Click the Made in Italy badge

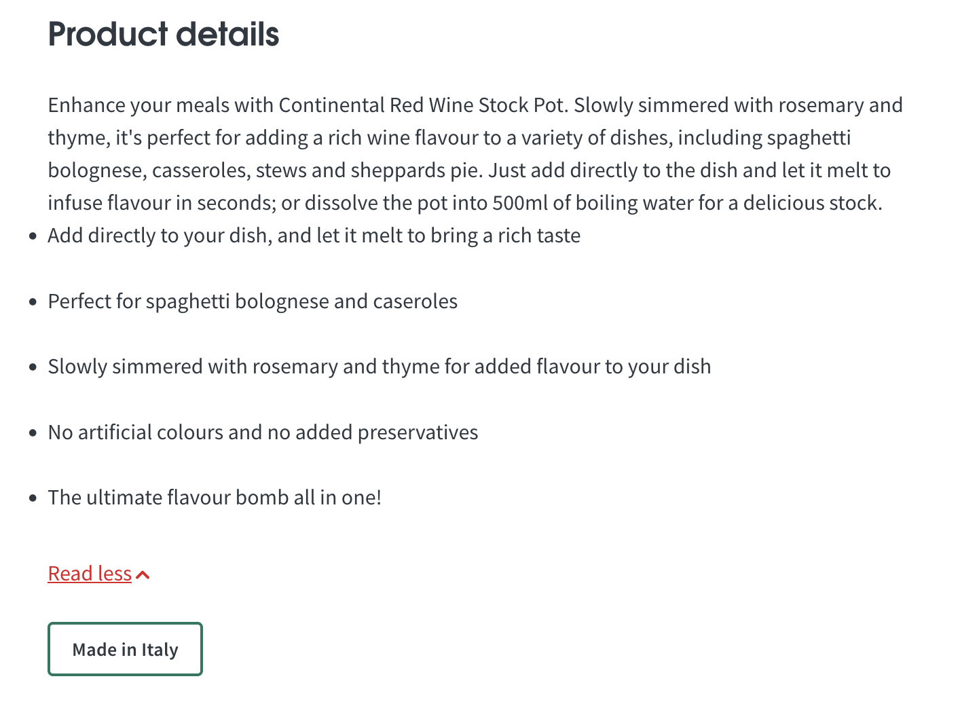point(125,649)
